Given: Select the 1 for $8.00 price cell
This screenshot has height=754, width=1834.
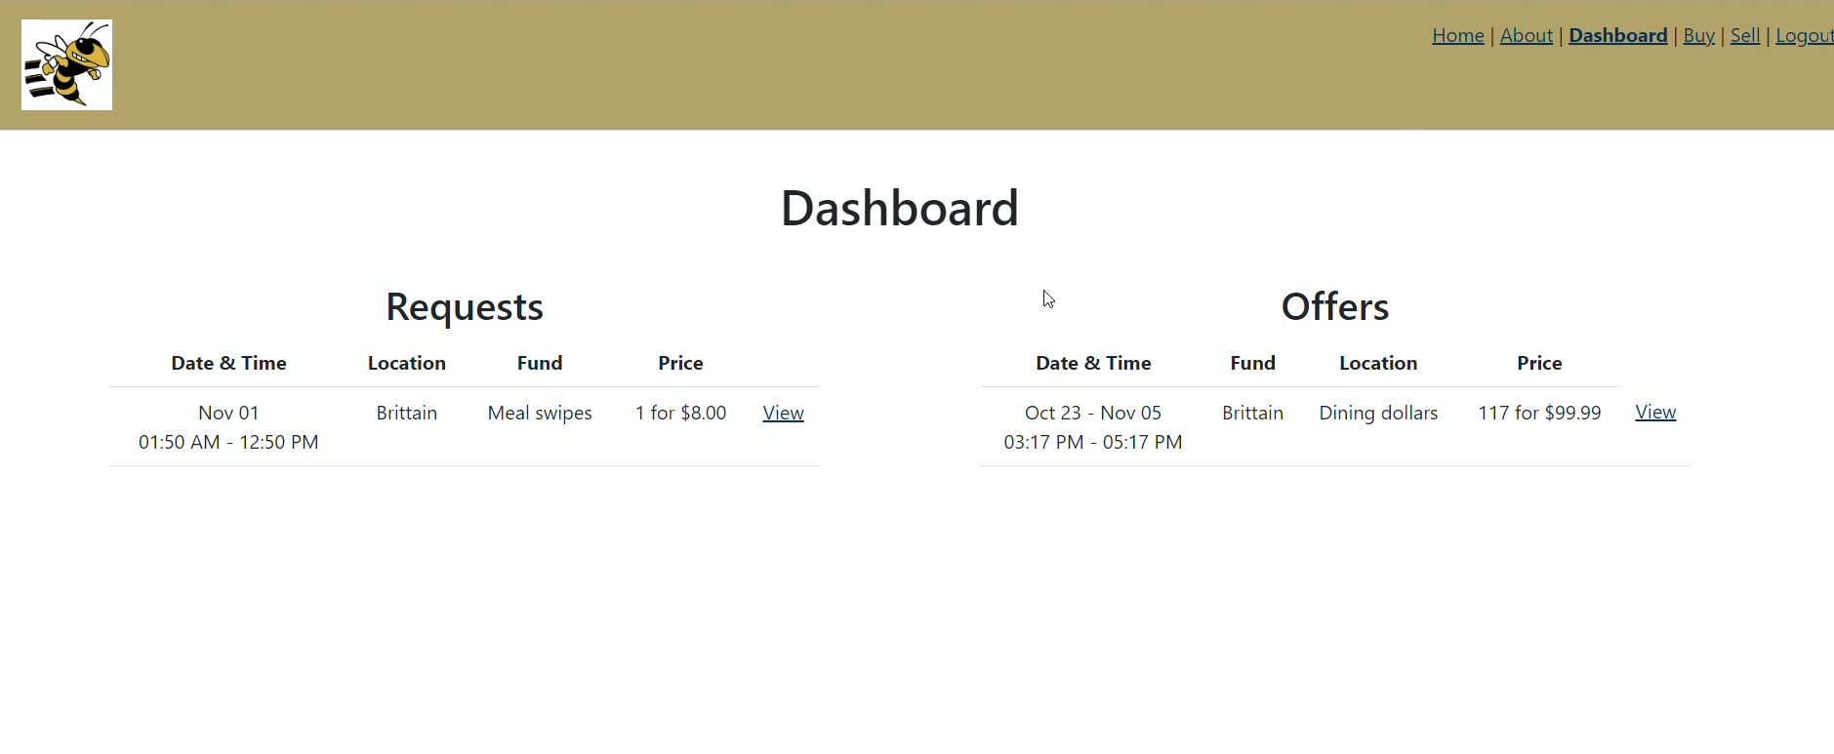Looking at the screenshot, I should tap(680, 413).
